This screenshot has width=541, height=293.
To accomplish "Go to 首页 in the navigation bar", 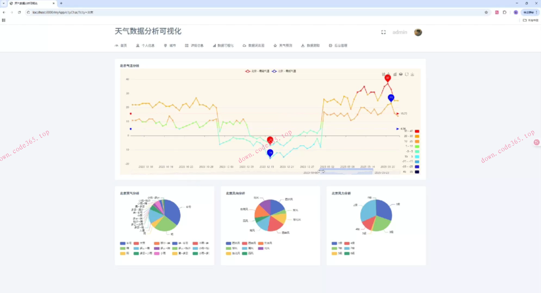I will pyautogui.click(x=121, y=46).
